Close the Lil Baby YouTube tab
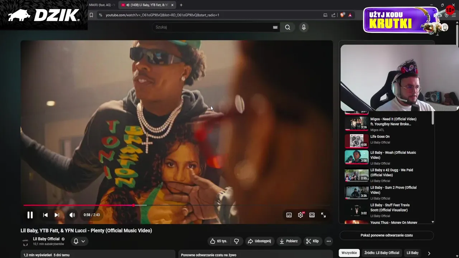 click(172, 5)
